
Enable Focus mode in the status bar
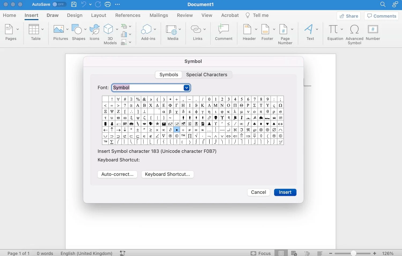click(x=261, y=253)
